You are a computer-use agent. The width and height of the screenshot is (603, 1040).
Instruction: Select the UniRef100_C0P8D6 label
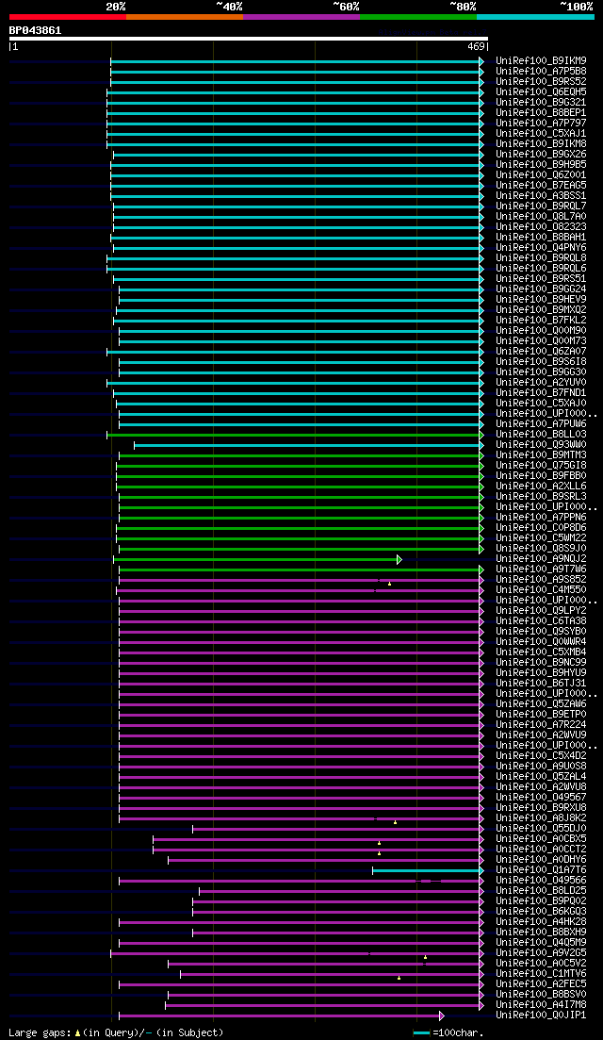[541, 528]
